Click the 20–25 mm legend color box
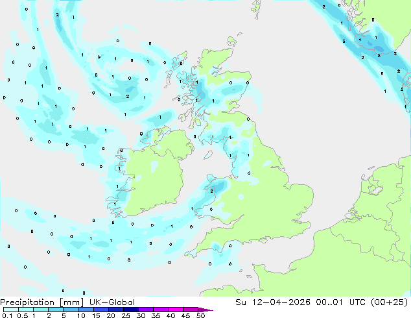The width and height of the screenshot is (411, 318). 115,310
